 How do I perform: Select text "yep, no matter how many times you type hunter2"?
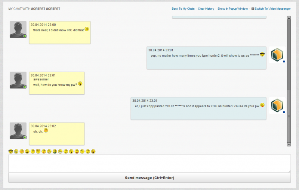(185, 56)
